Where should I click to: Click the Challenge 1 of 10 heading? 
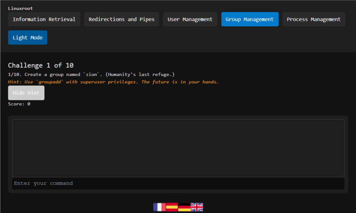(41, 65)
